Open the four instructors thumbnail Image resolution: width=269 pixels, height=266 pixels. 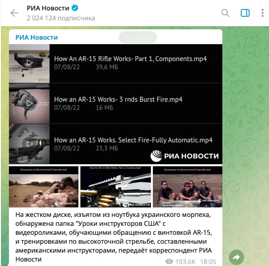pos(188,187)
